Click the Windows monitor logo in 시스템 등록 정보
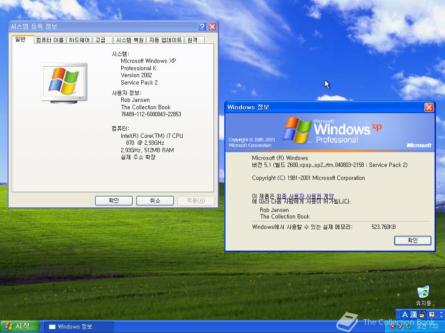Image resolution: width=445 pixels, height=333 pixels. click(x=64, y=83)
